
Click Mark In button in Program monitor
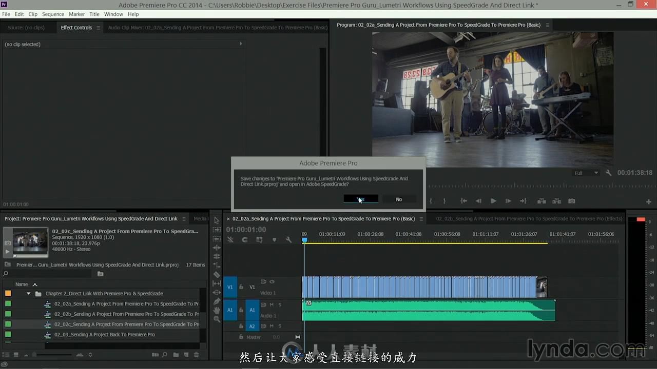point(431,201)
